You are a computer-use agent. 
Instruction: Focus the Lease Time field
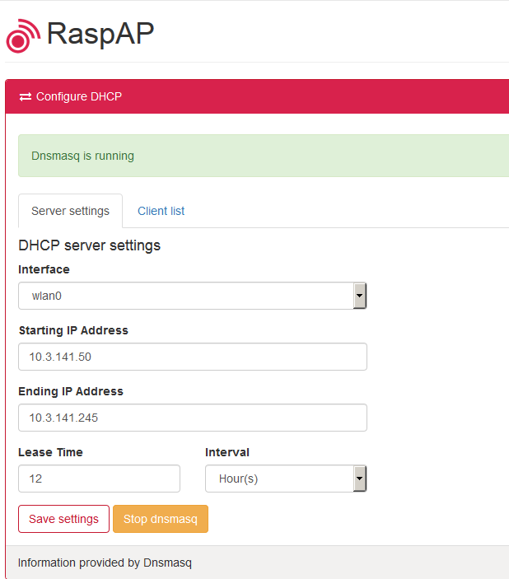(x=99, y=479)
